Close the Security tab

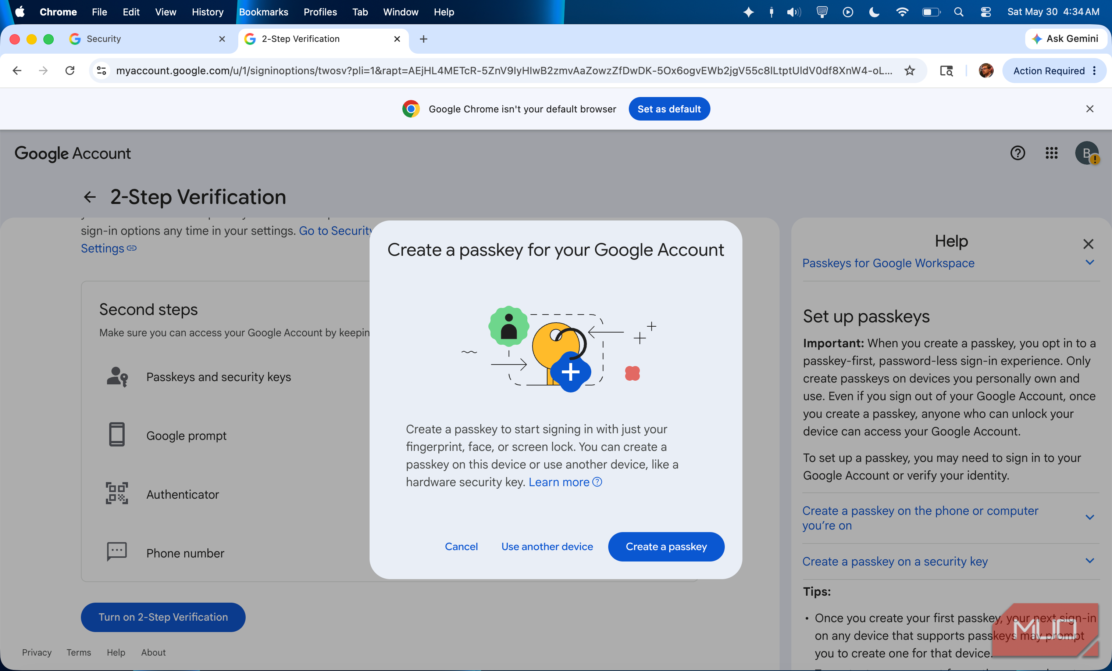(x=222, y=39)
